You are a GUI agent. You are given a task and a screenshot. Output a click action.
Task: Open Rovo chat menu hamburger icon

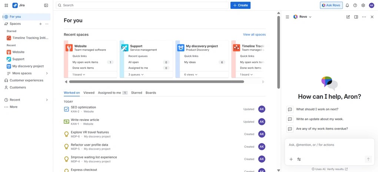point(287,17)
